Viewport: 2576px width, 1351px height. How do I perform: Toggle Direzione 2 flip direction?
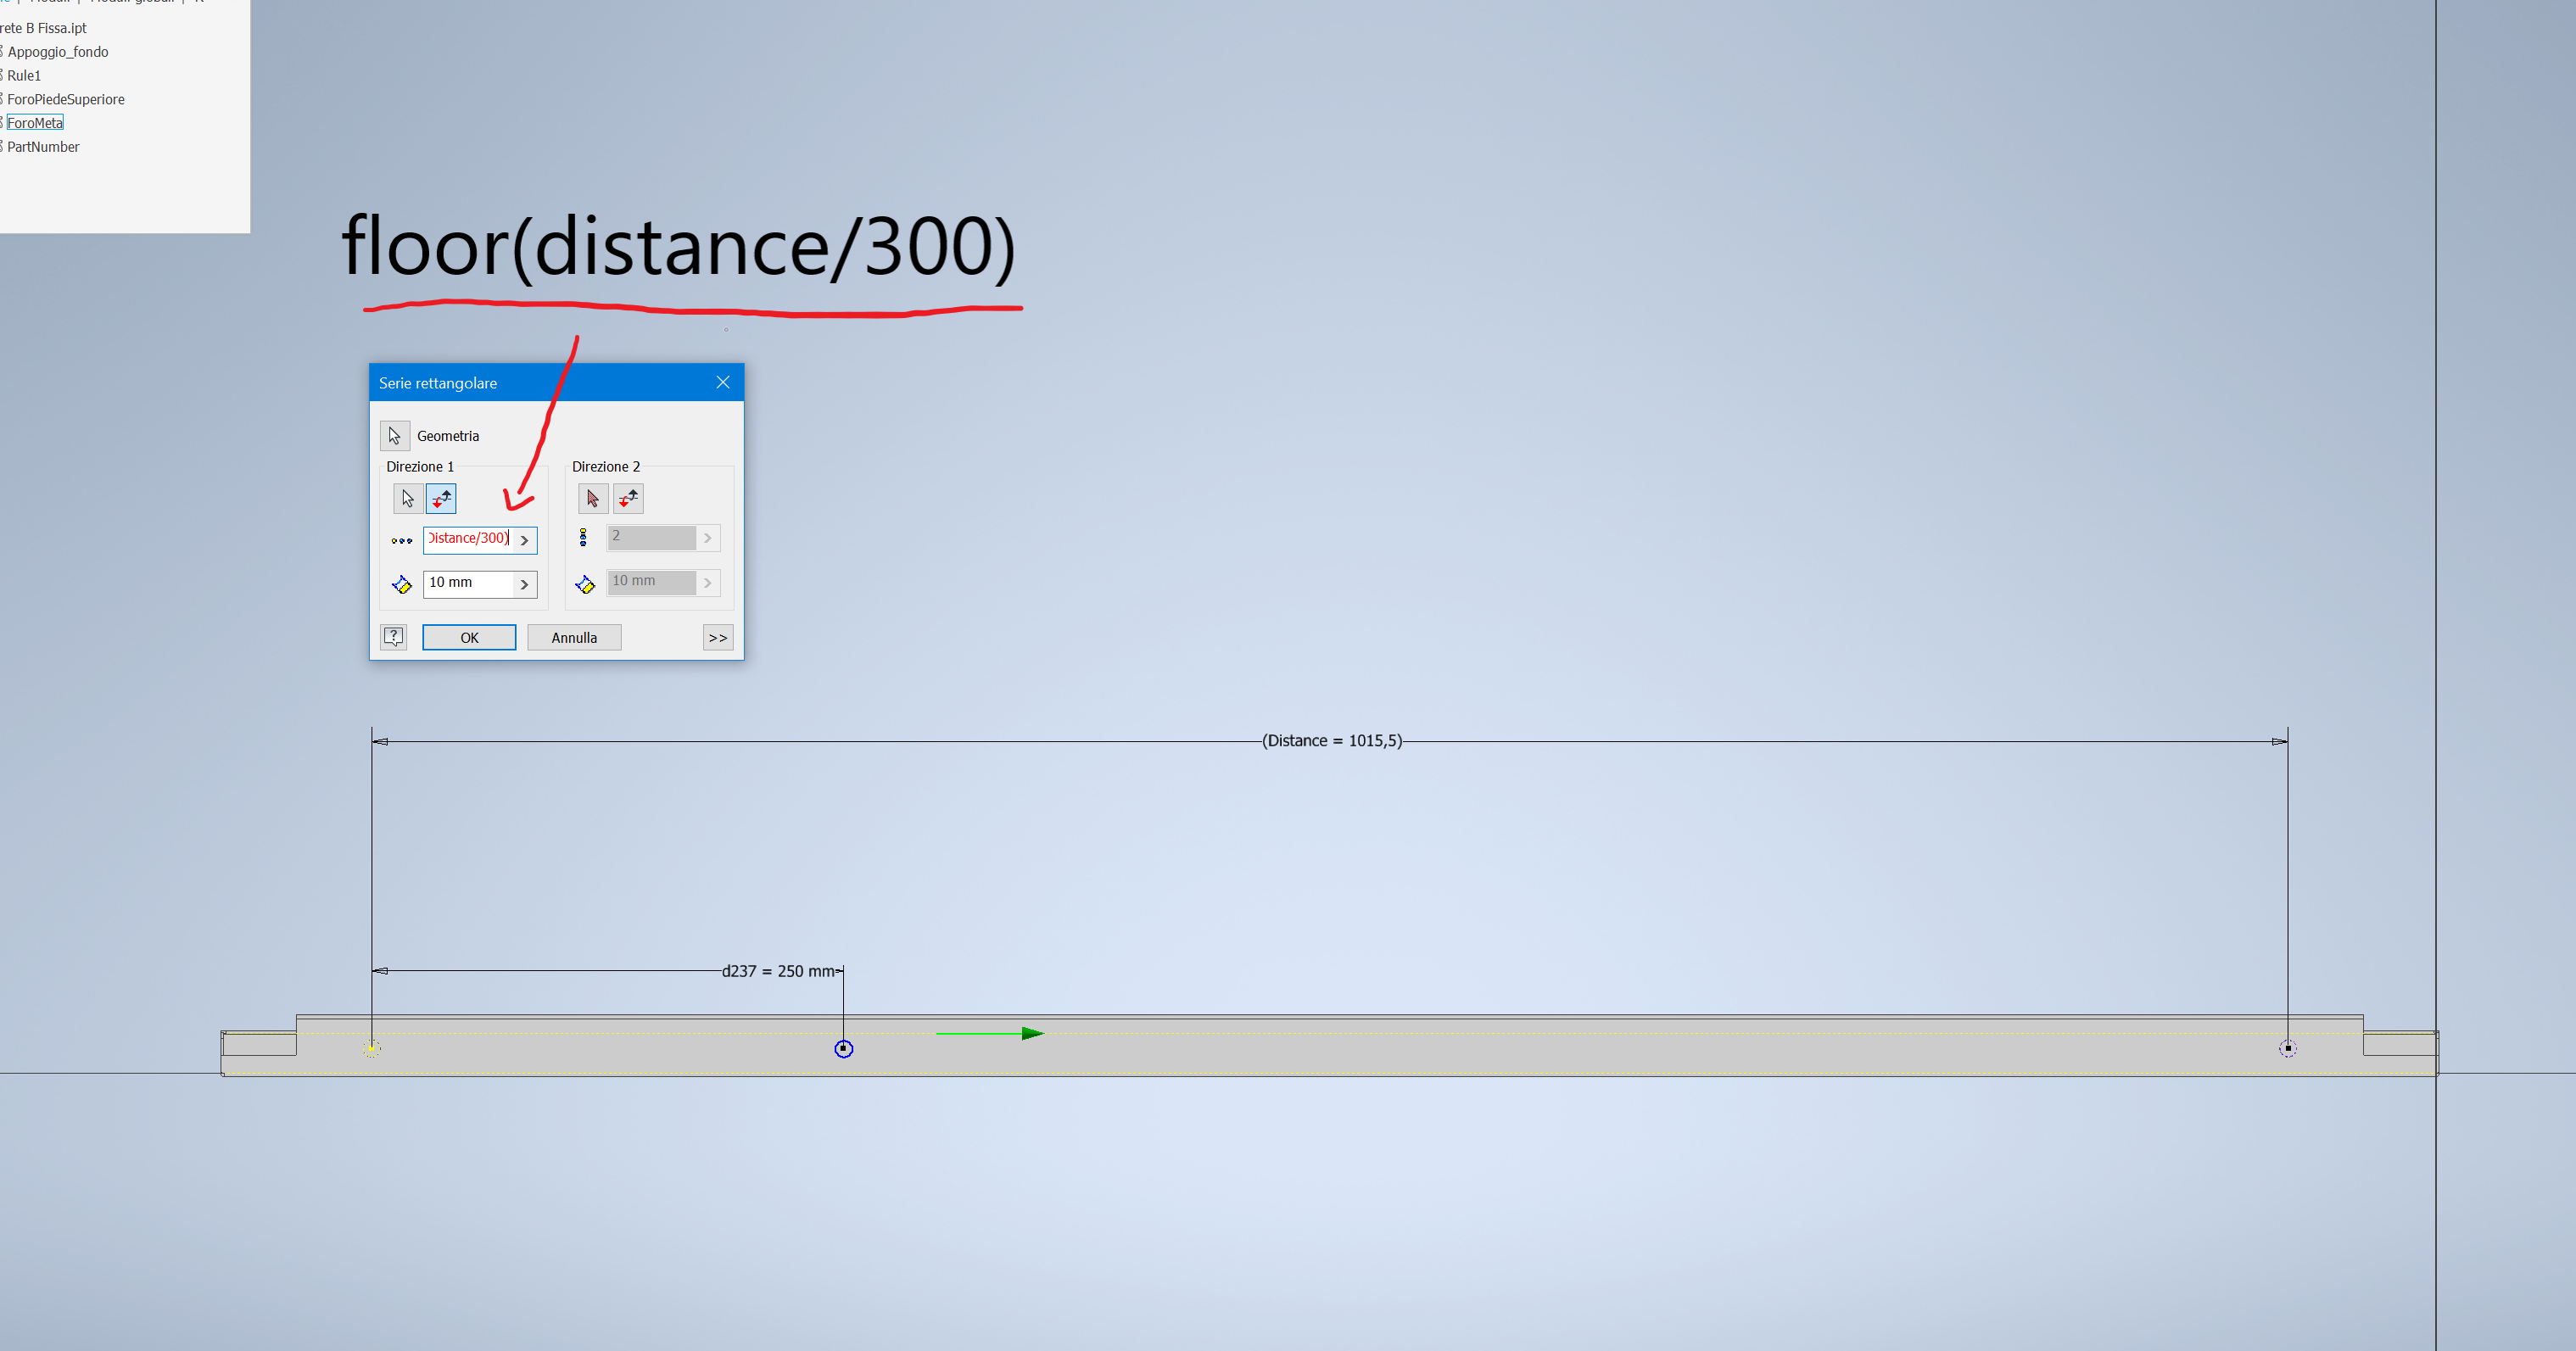[x=627, y=498]
